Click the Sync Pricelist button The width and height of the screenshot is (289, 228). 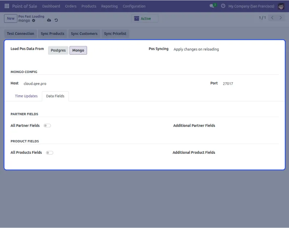click(x=115, y=34)
